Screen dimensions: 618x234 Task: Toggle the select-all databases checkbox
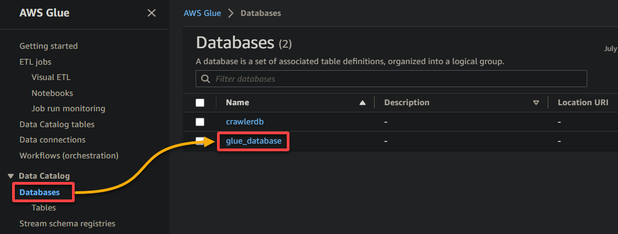coord(200,102)
